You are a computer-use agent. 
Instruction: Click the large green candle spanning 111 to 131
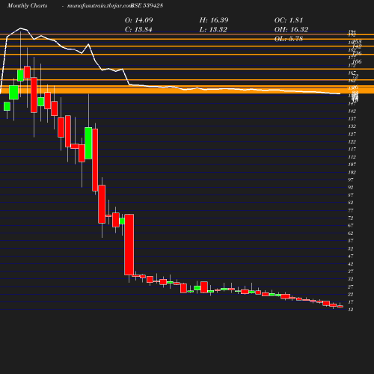pos(88,143)
